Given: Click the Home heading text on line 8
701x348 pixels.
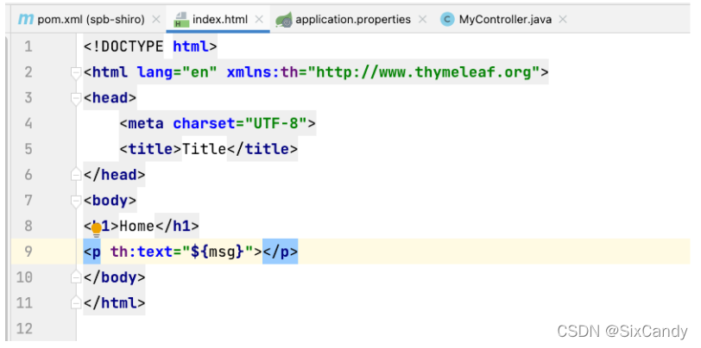Looking at the screenshot, I should [x=136, y=227].
